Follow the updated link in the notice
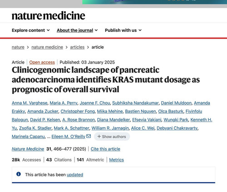This screenshot has height=192, width=227. pyautogui.click(x=75, y=175)
